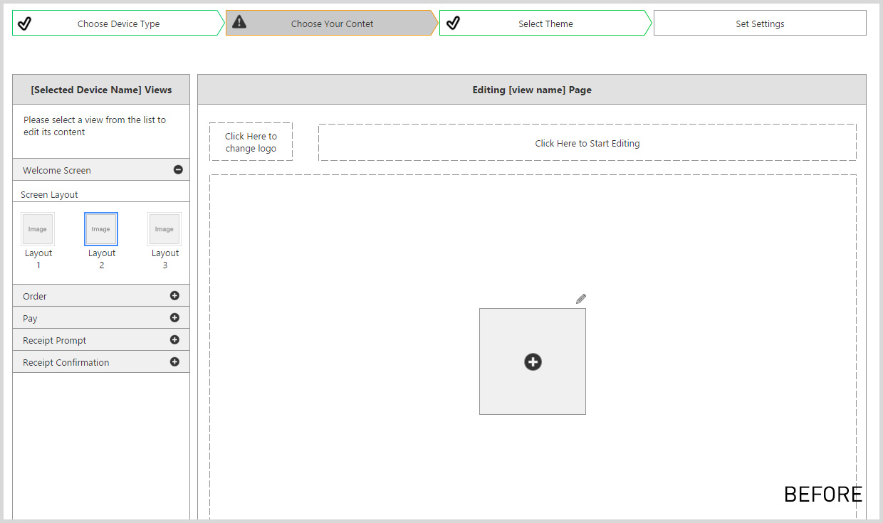This screenshot has width=883, height=523.
Task: Click checkmark icon on Select Theme step
Action: coord(453,23)
